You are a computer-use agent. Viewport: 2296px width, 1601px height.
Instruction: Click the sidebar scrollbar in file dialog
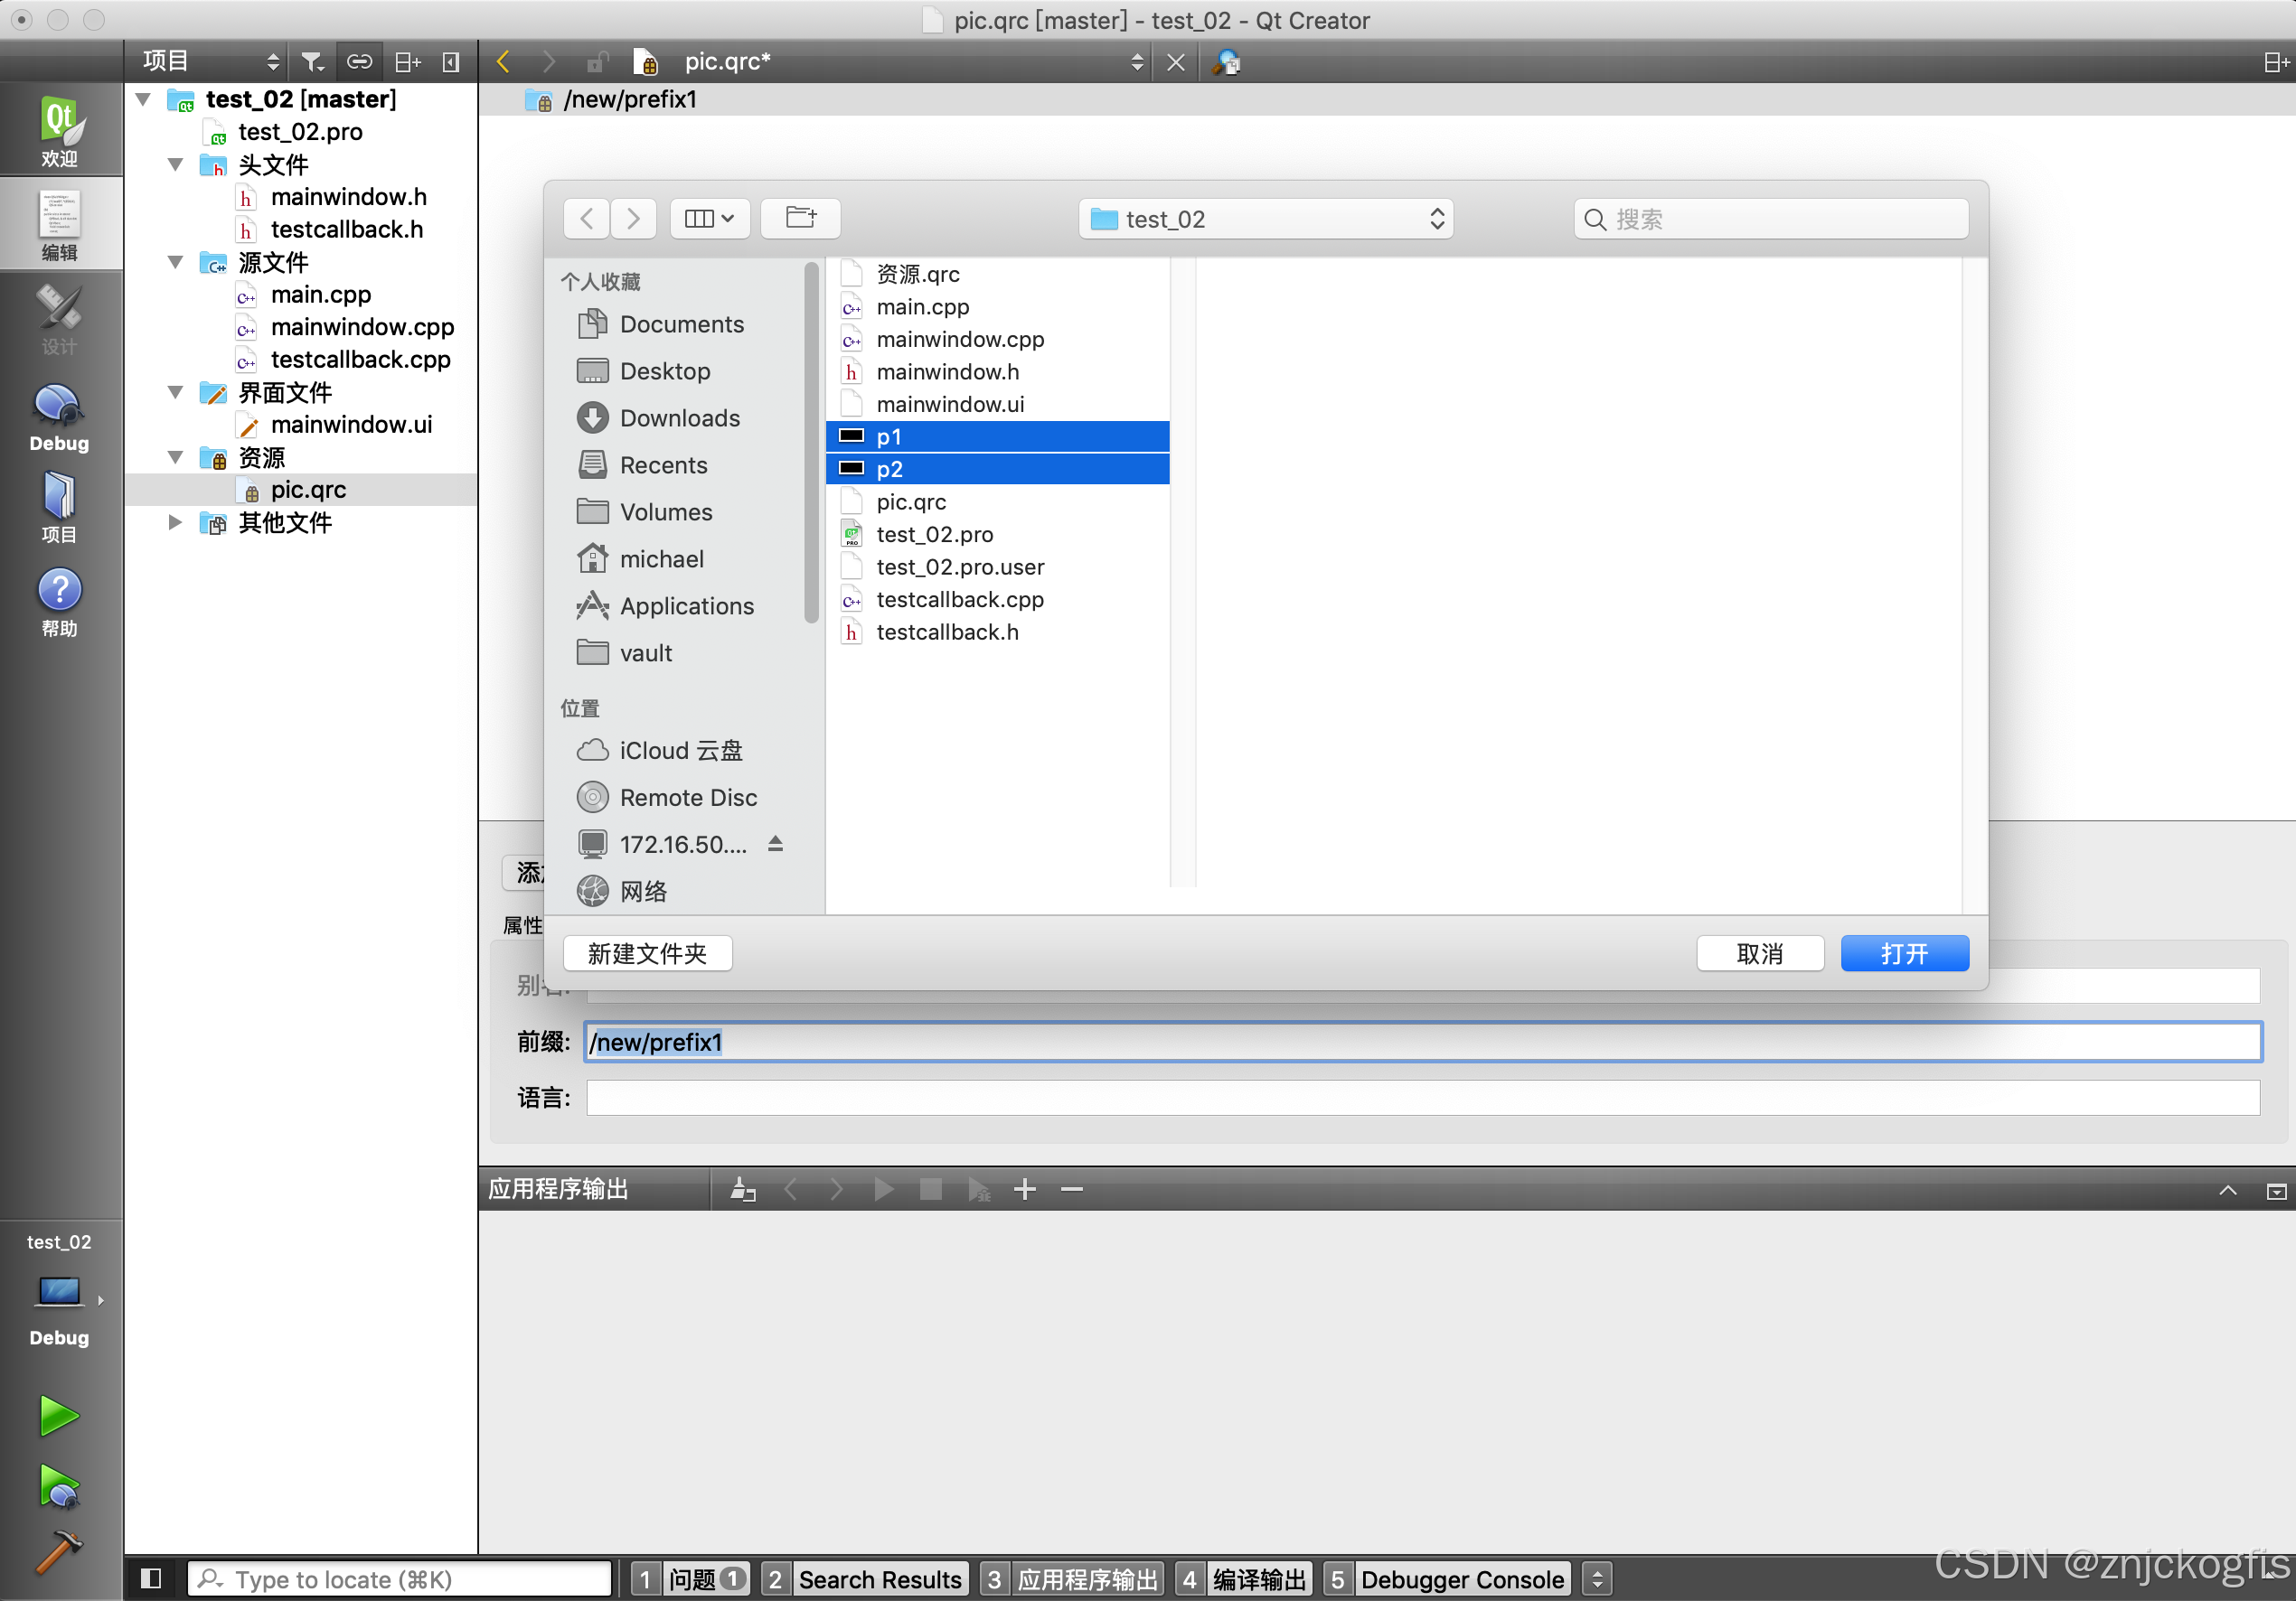(811, 441)
